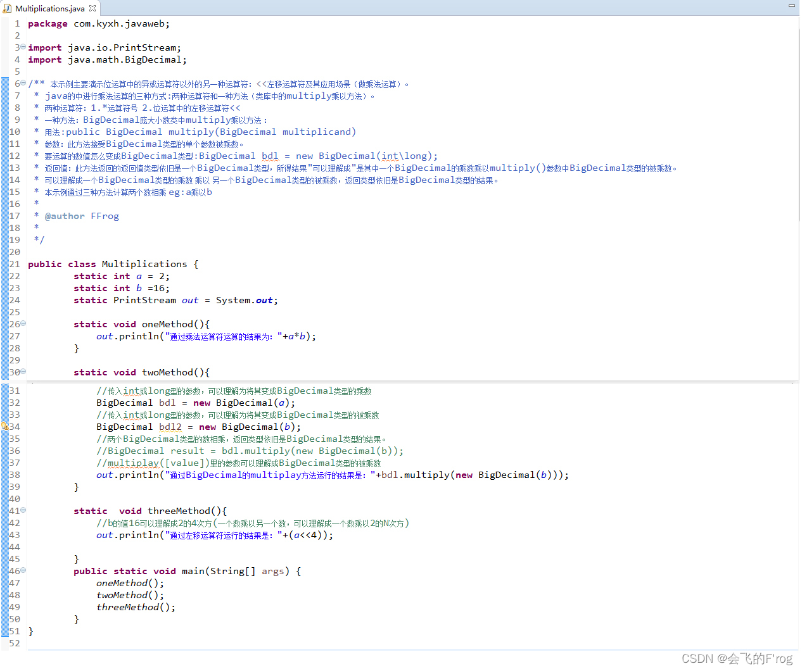Click line number 52 in the gutter
This screenshot has height=671, width=802.
click(x=15, y=643)
